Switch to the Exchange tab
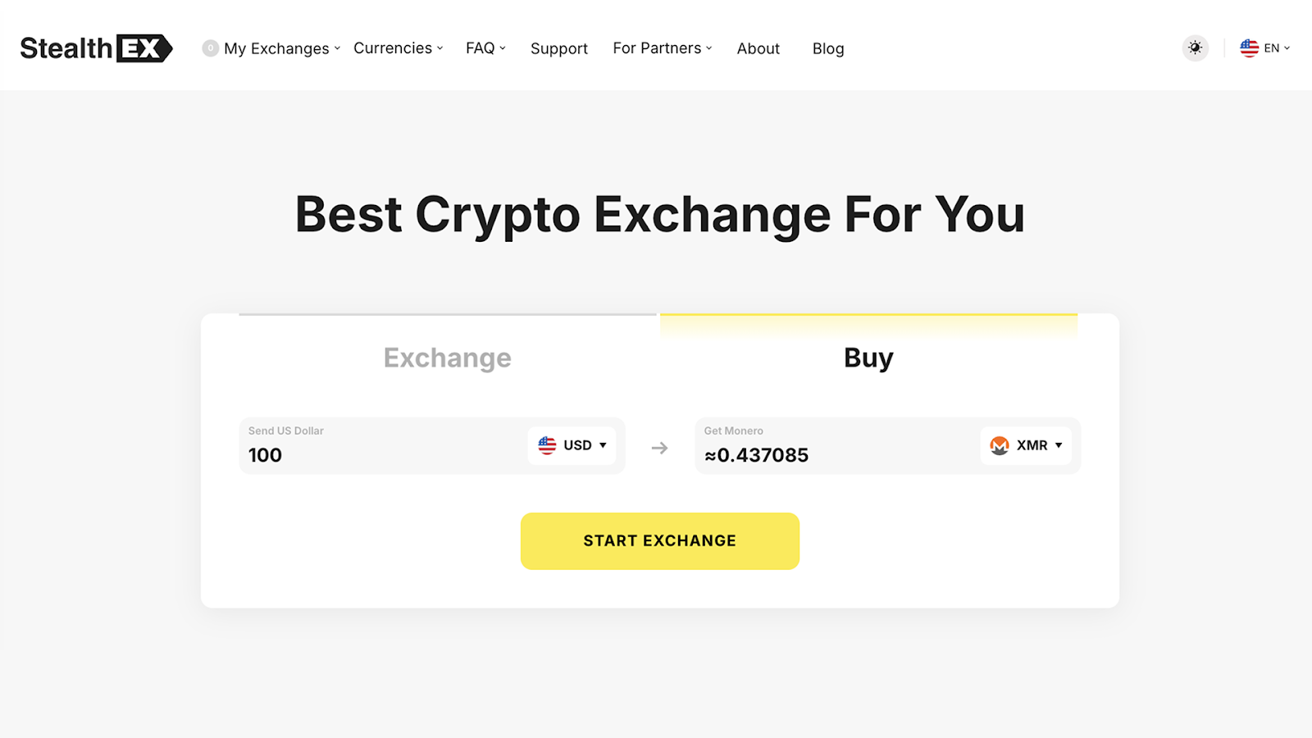 pos(448,358)
